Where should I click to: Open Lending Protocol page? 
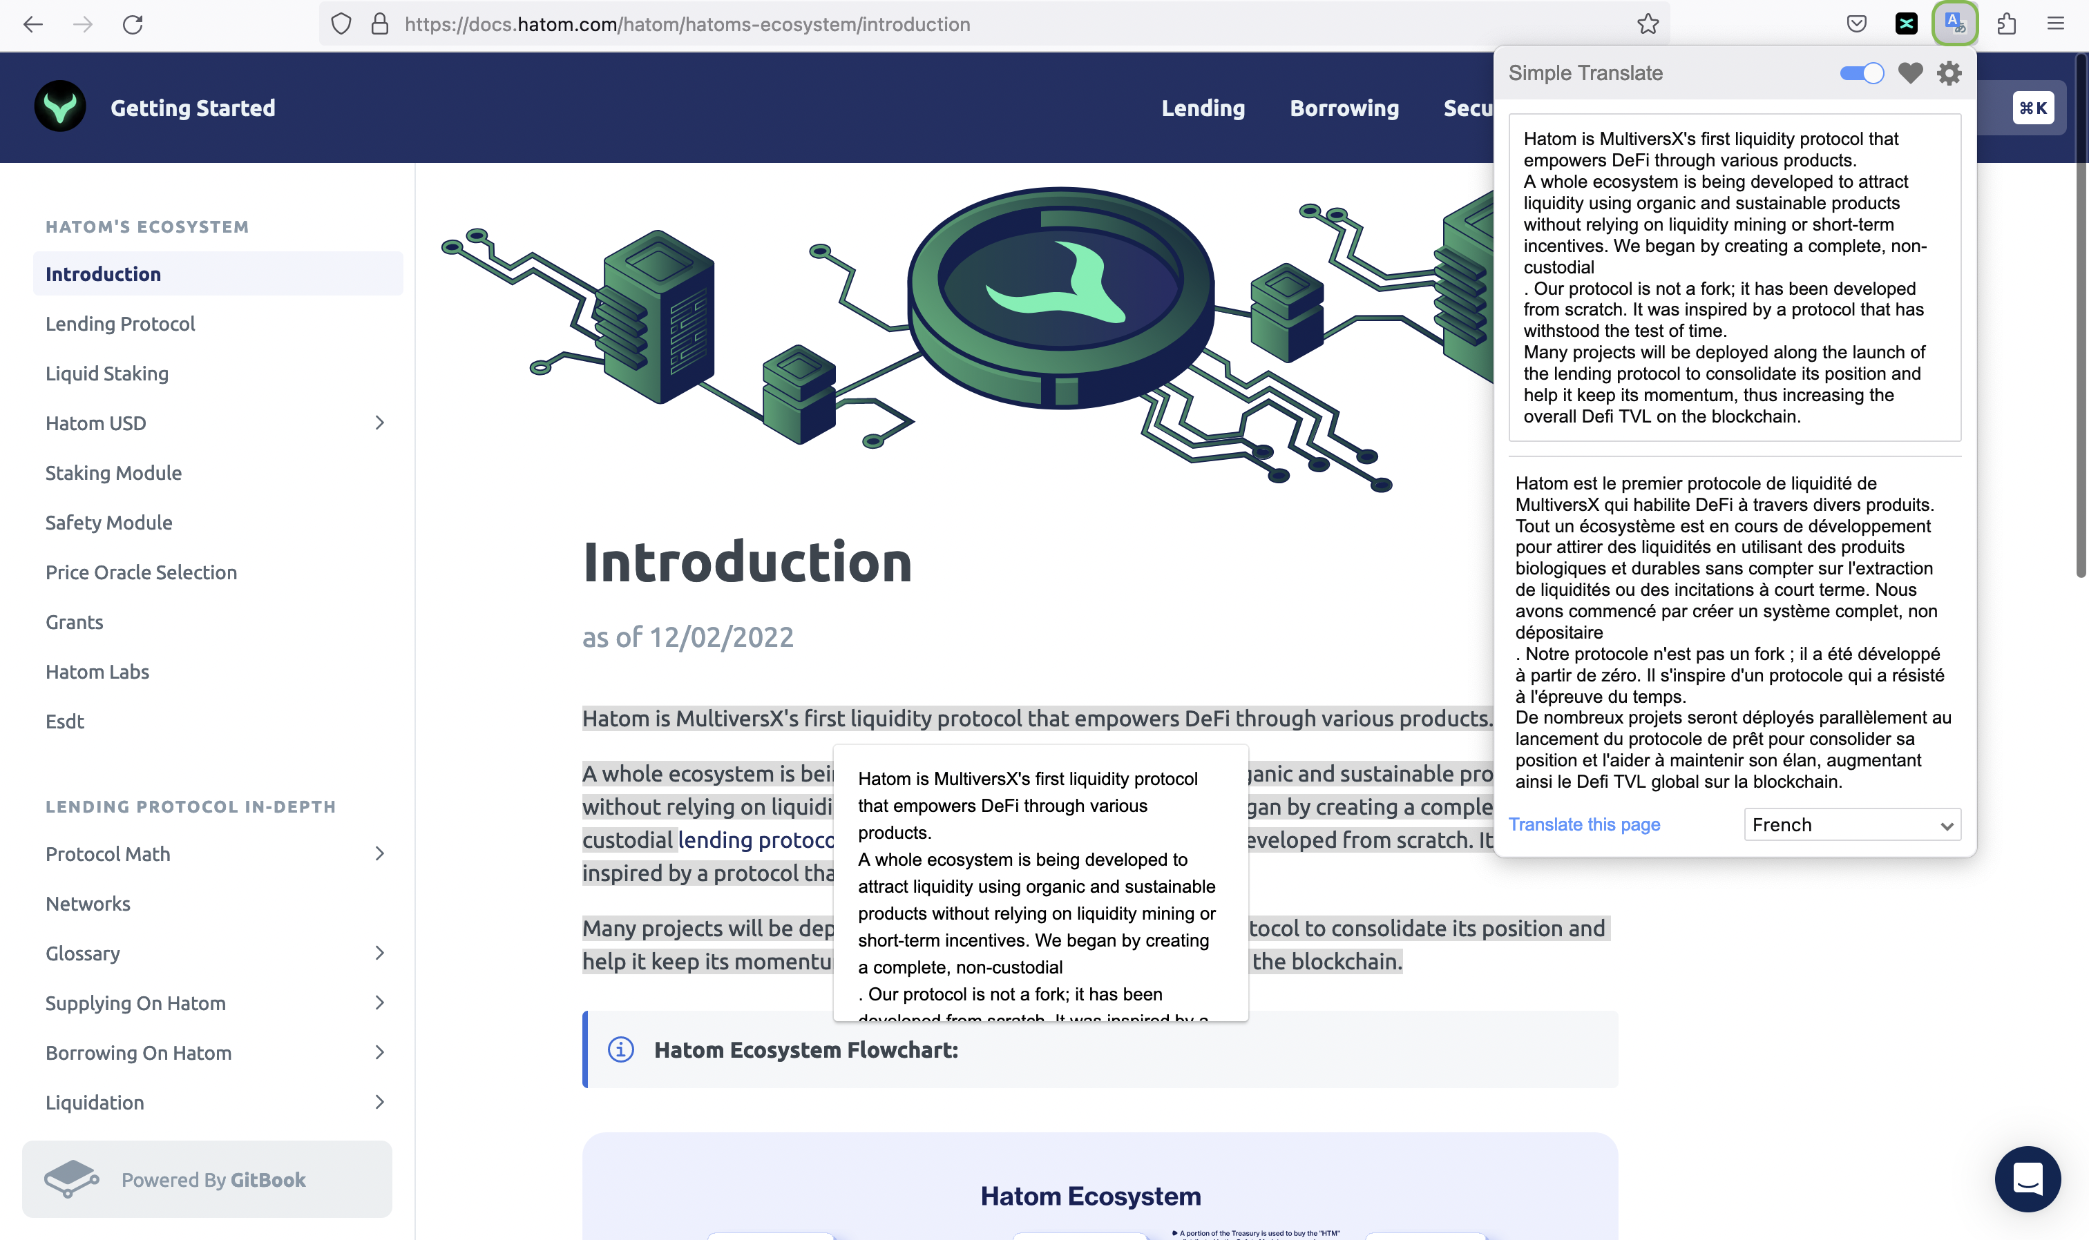pyautogui.click(x=120, y=323)
